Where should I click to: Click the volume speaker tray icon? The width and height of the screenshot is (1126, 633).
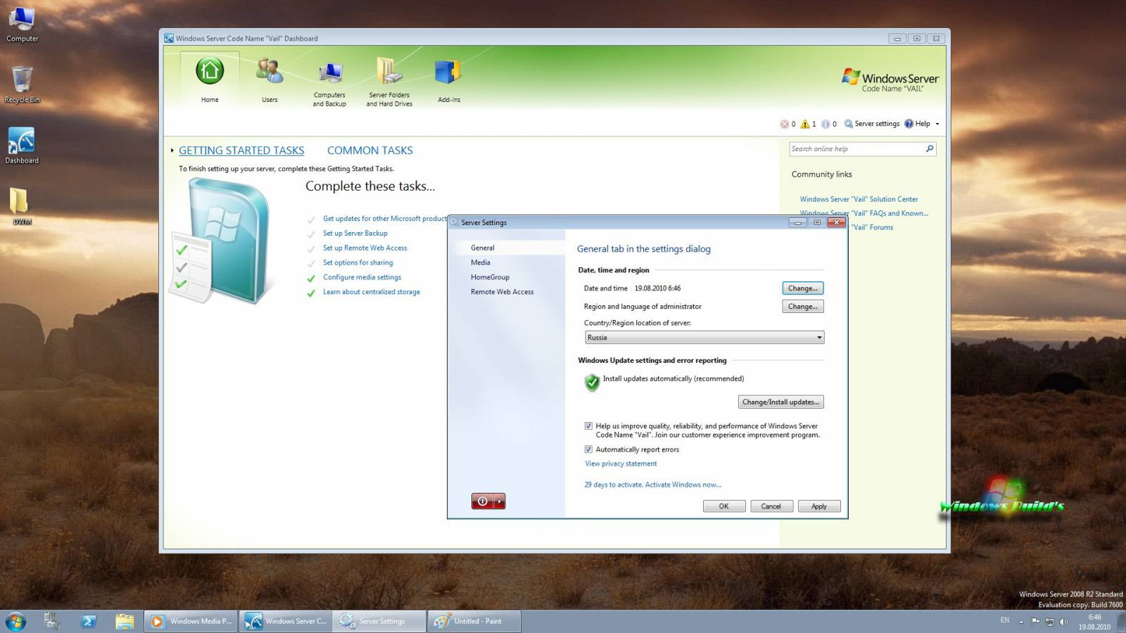tap(1063, 622)
